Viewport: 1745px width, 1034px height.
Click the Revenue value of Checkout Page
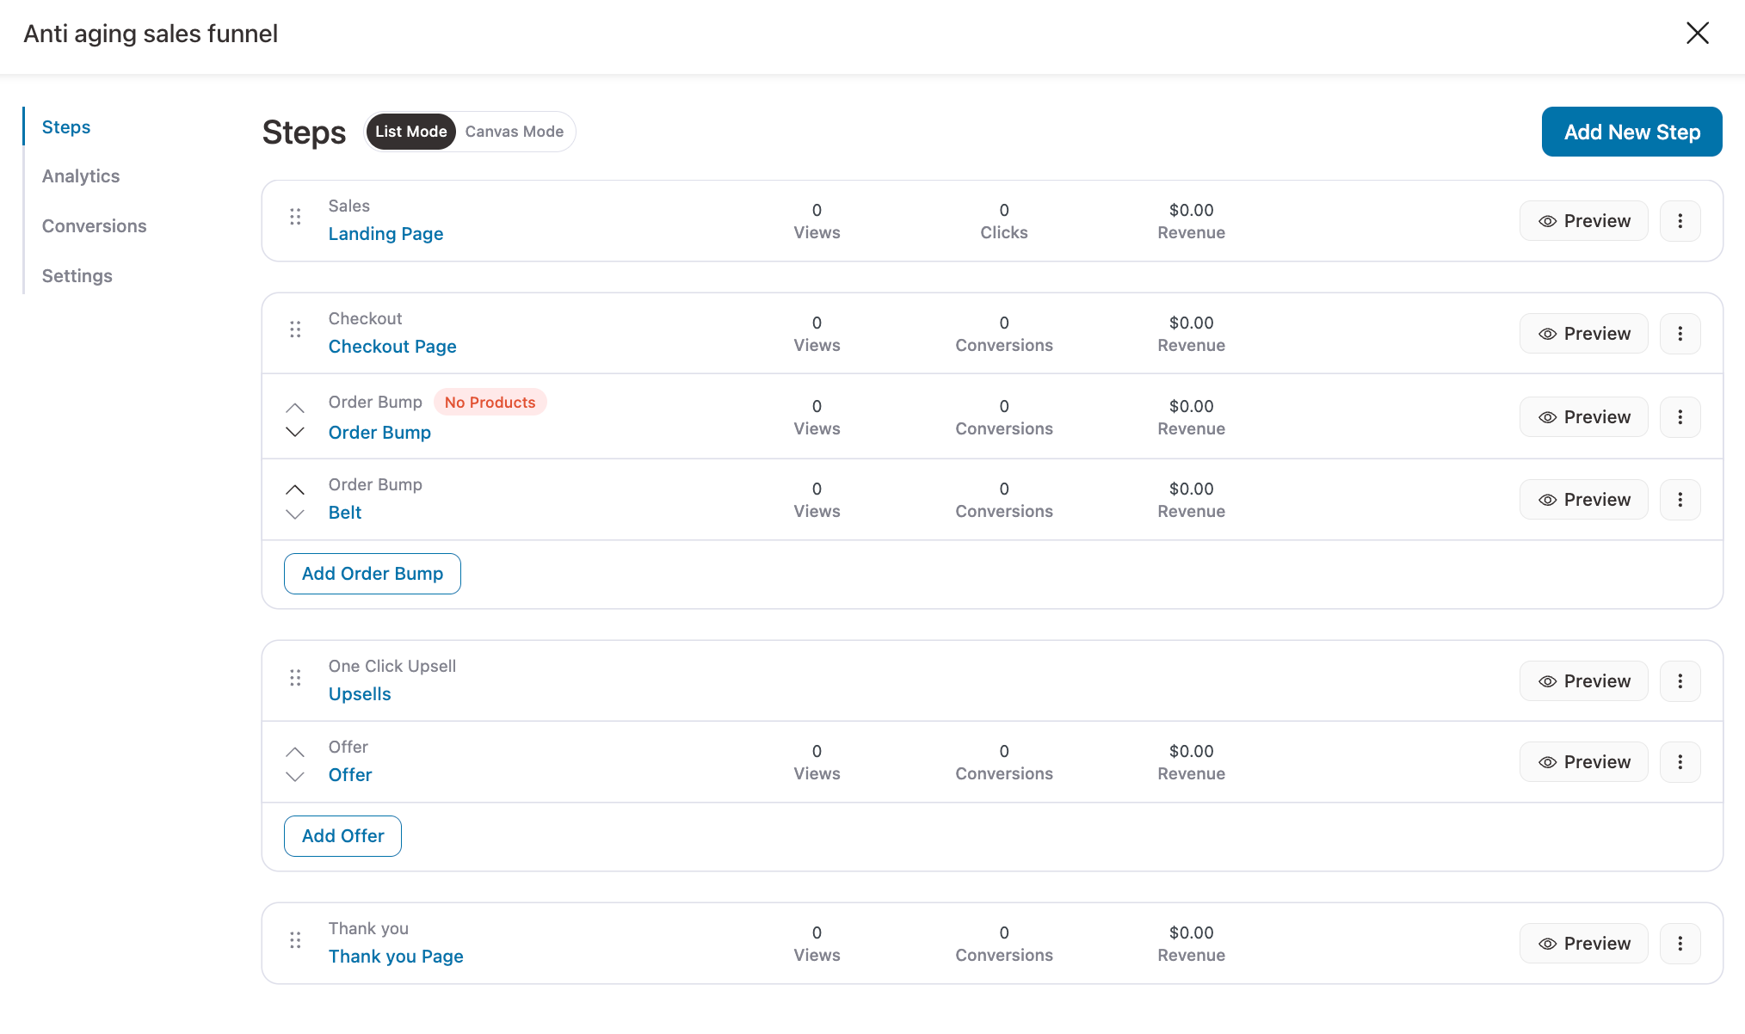pos(1191,323)
